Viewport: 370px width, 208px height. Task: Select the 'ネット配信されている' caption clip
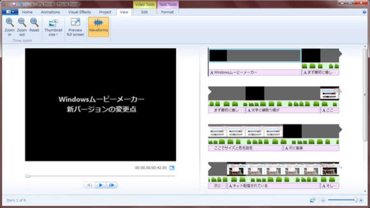click(273, 186)
